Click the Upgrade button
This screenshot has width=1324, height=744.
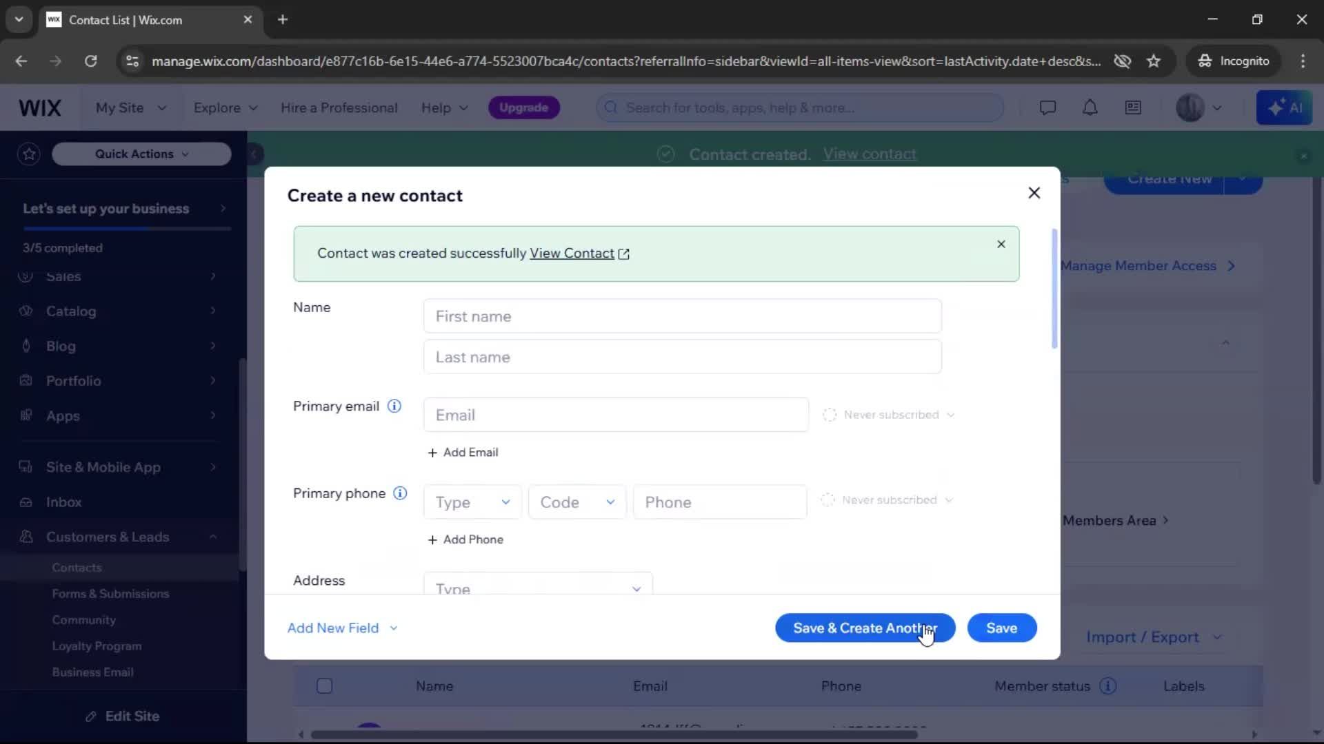click(523, 107)
